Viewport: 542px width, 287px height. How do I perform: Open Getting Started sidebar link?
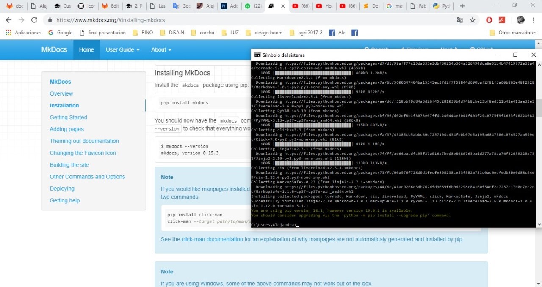(x=68, y=117)
